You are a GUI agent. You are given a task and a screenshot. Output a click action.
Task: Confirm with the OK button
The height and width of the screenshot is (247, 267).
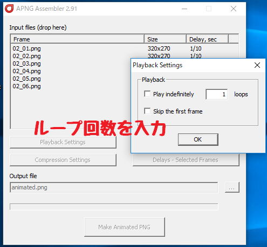click(198, 139)
